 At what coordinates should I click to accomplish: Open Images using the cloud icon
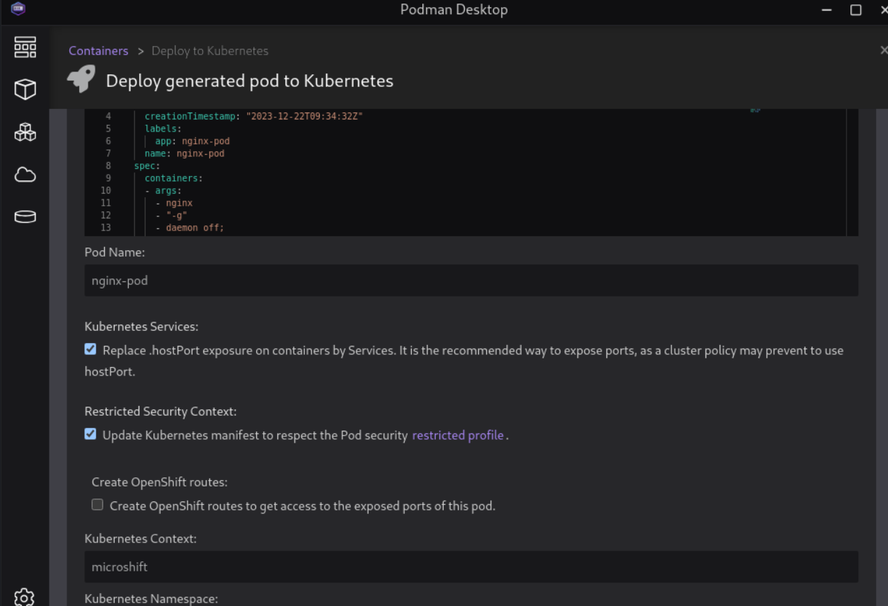(25, 175)
